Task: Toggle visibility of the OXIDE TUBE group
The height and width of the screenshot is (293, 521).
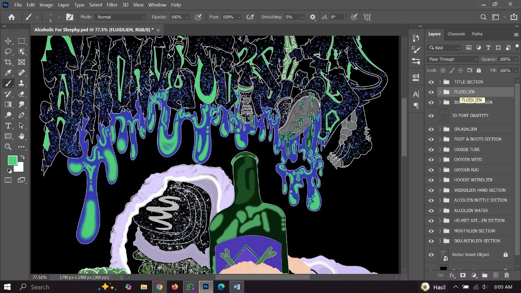Action: pos(431,149)
